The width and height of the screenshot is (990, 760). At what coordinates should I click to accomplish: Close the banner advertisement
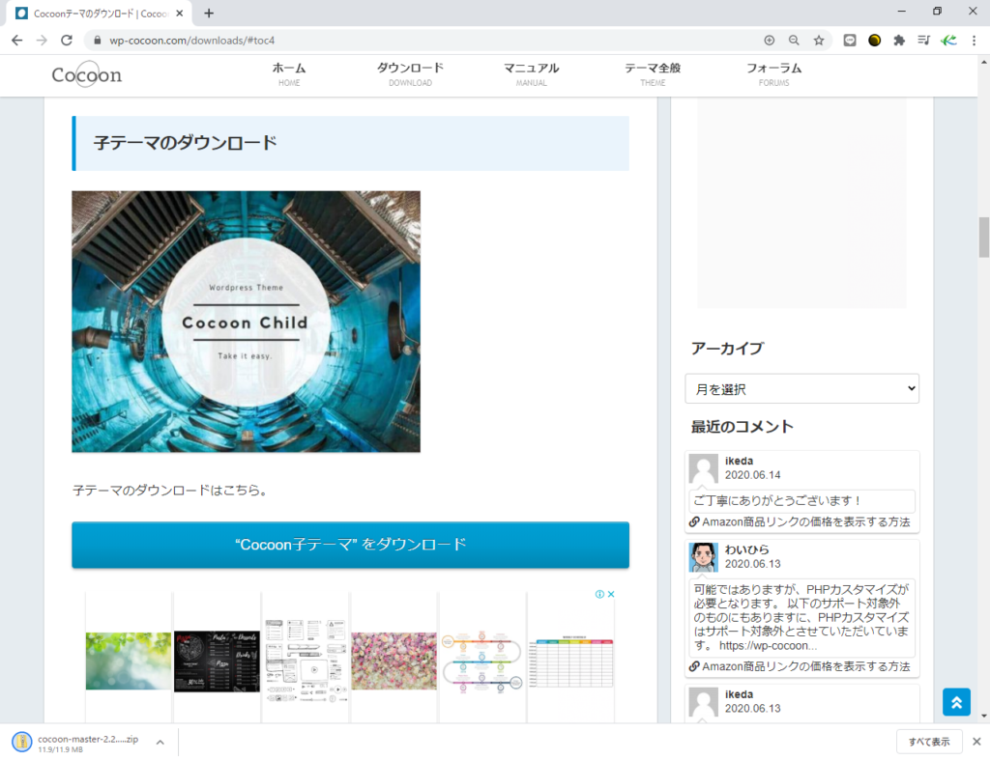(611, 594)
